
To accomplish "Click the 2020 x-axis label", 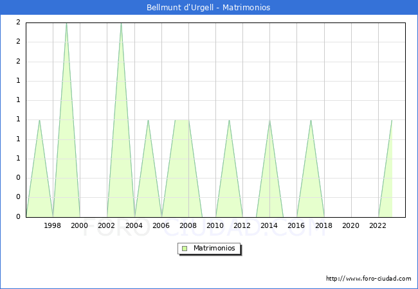I will point(350,225).
